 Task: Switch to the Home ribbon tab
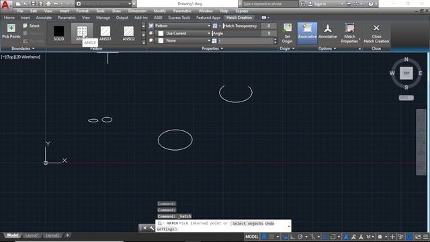point(9,17)
